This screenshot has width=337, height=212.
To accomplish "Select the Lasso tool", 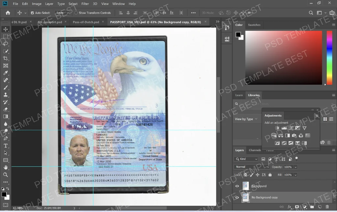I will 6,44.
